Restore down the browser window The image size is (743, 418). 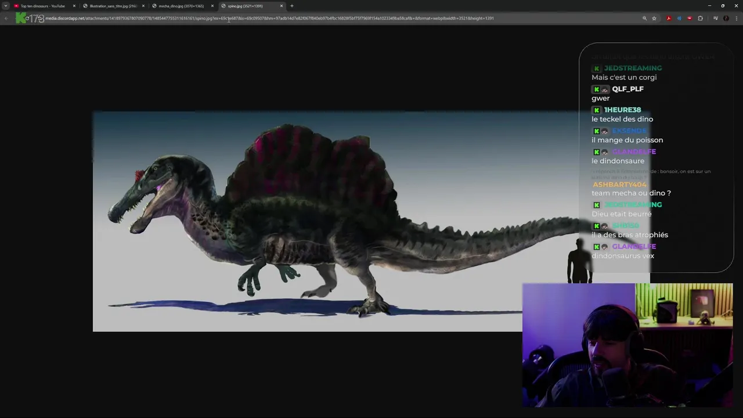pos(723,6)
